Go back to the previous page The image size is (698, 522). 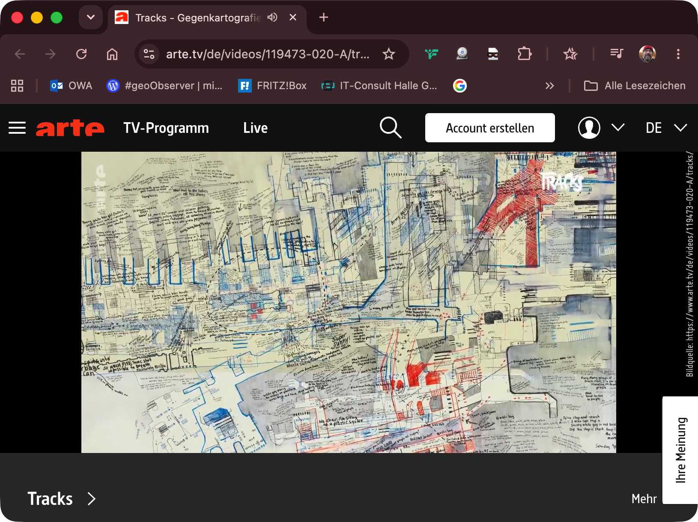coord(20,54)
